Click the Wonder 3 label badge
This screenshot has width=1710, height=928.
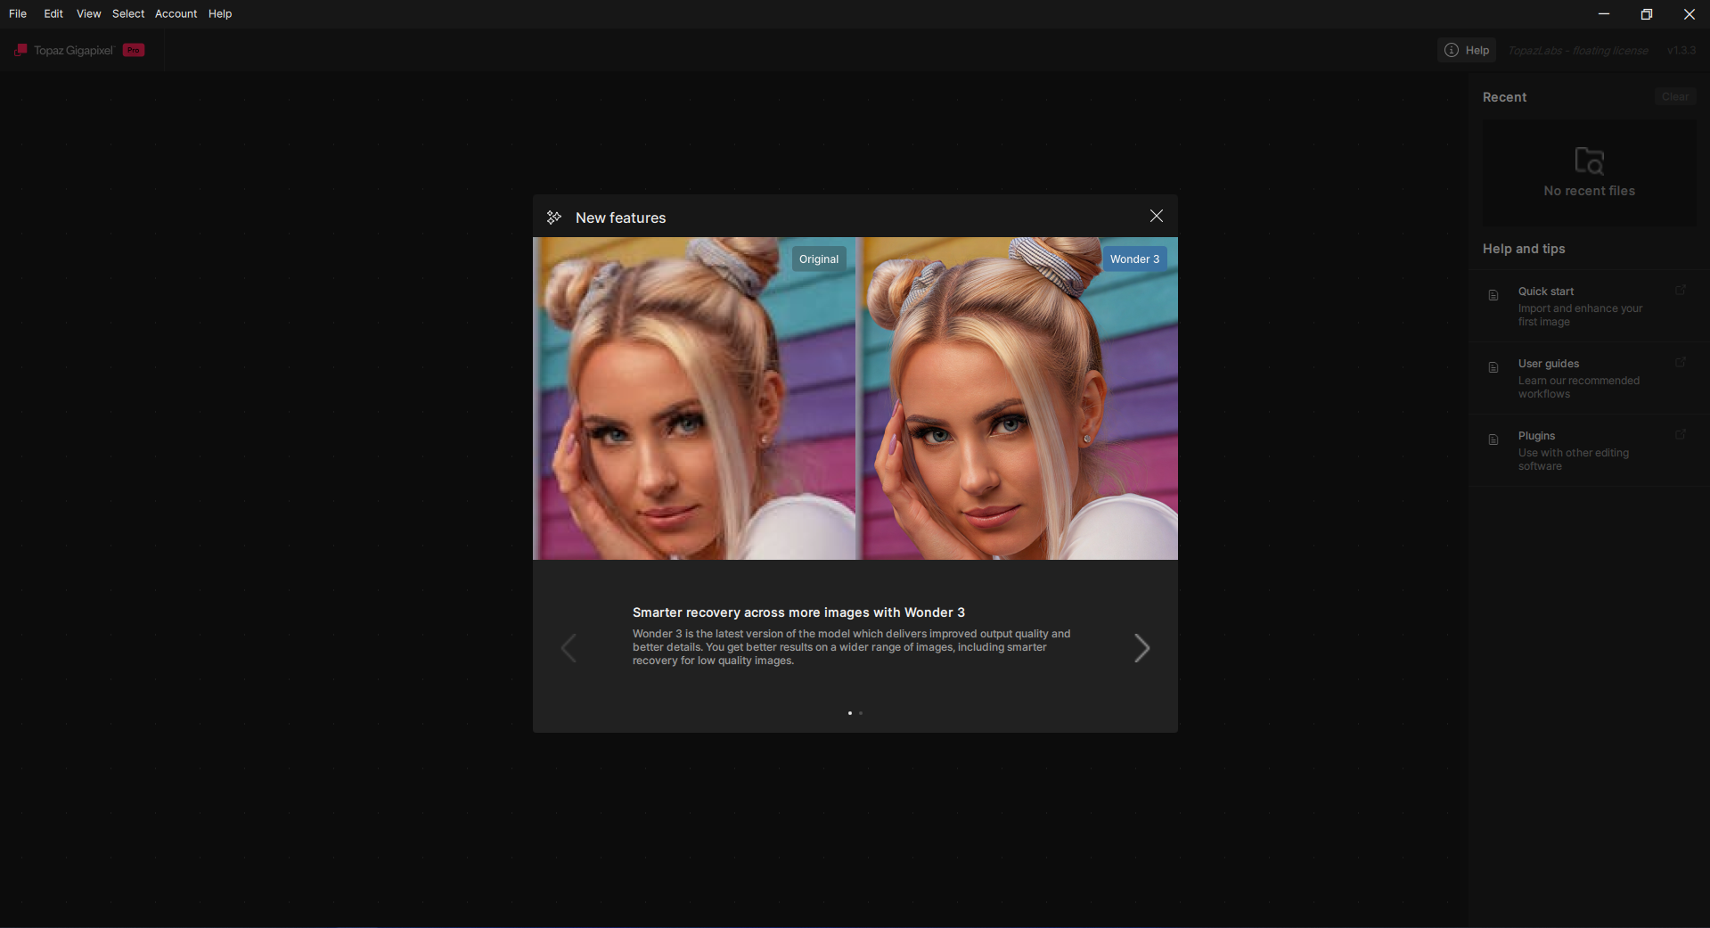pyautogui.click(x=1134, y=259)
